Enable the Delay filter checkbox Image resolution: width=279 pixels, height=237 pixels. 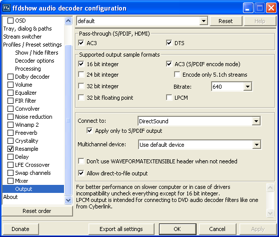(10, 157)
